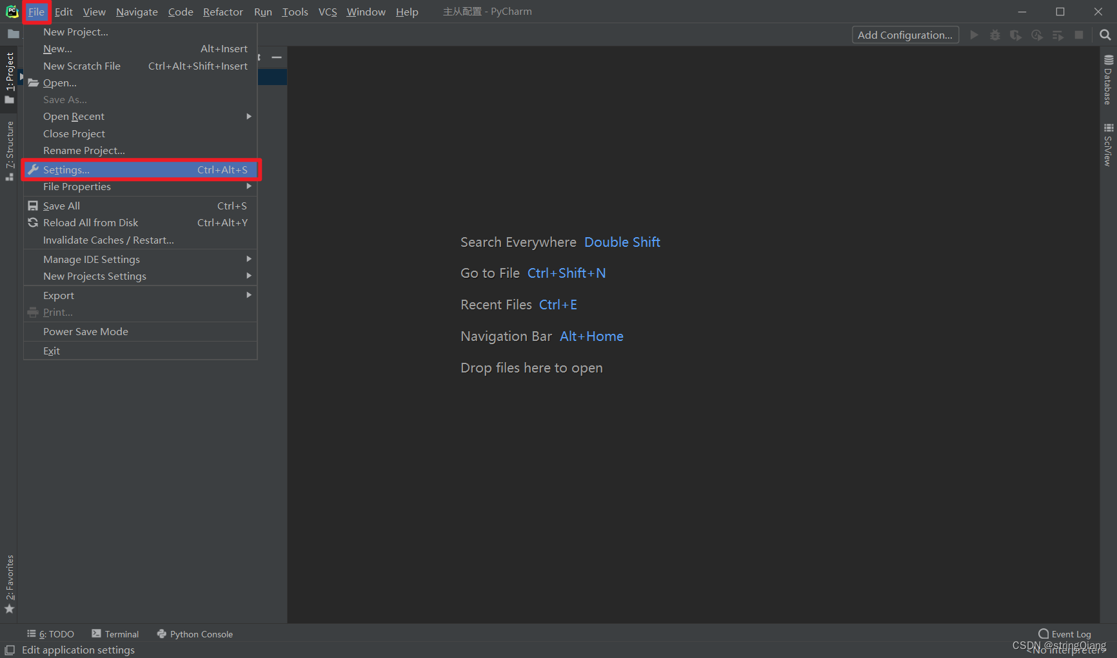Open the Database tool window
The image size is (1117, 658).
coord(1108,80)
